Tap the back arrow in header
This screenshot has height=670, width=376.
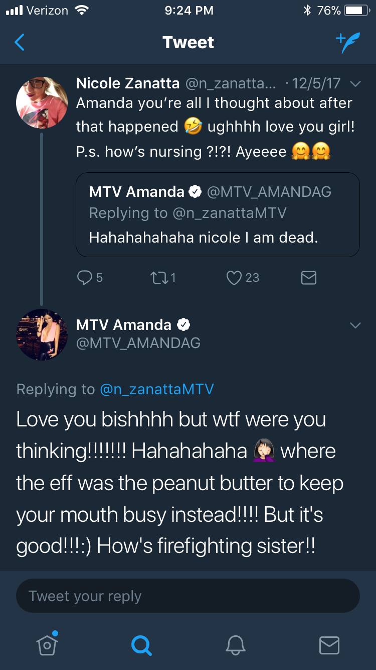[20, 43]
